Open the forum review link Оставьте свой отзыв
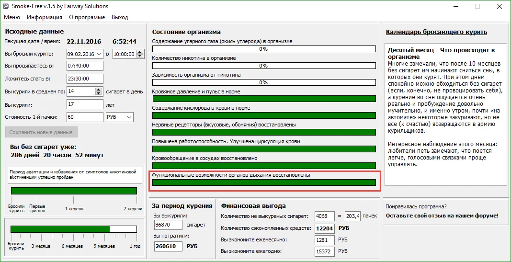 tap(442, 216)
